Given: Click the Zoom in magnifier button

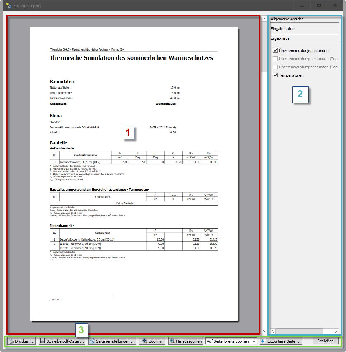Looking at the screenshot, I should (152, 341).
